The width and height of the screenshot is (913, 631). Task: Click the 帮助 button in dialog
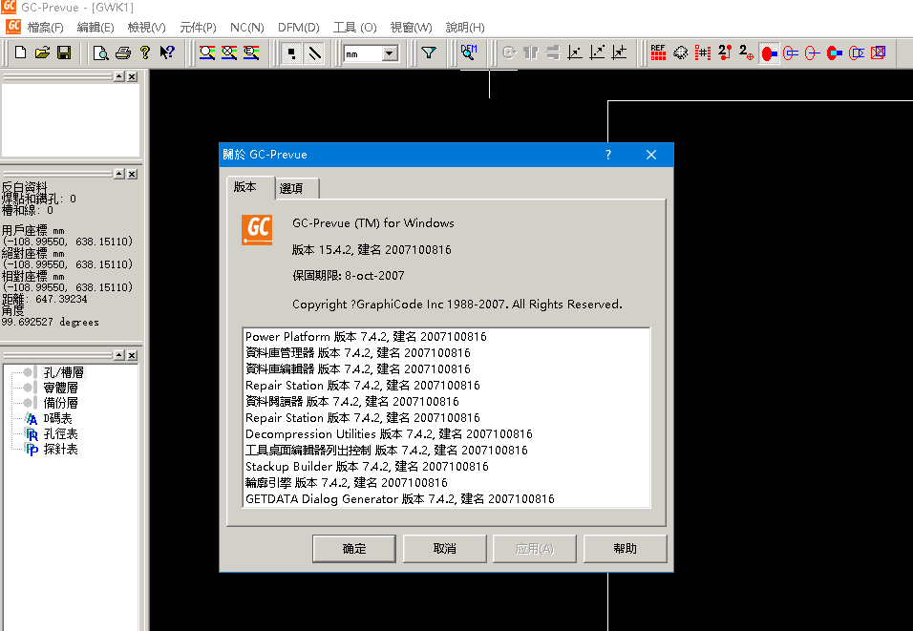tap(625, 548)
